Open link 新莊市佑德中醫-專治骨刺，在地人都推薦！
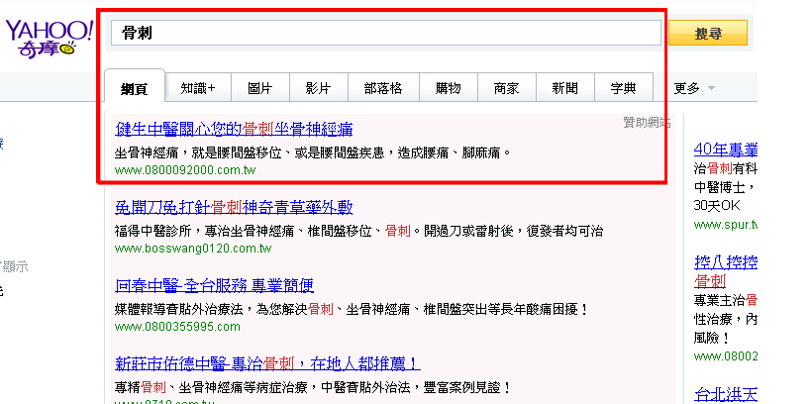The height and width of the screenshot is (404, 810). (x=267, y=363)
